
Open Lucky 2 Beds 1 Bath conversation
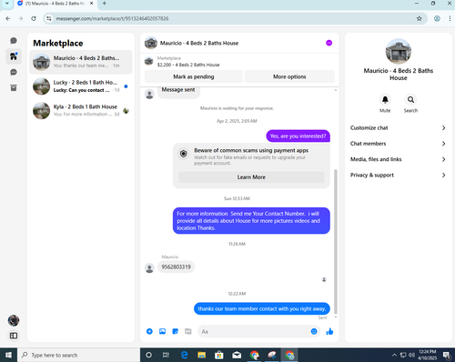[x=81, y=86]
